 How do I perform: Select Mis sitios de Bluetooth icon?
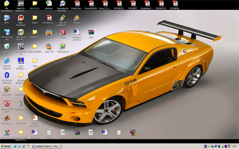click(7, 75)
